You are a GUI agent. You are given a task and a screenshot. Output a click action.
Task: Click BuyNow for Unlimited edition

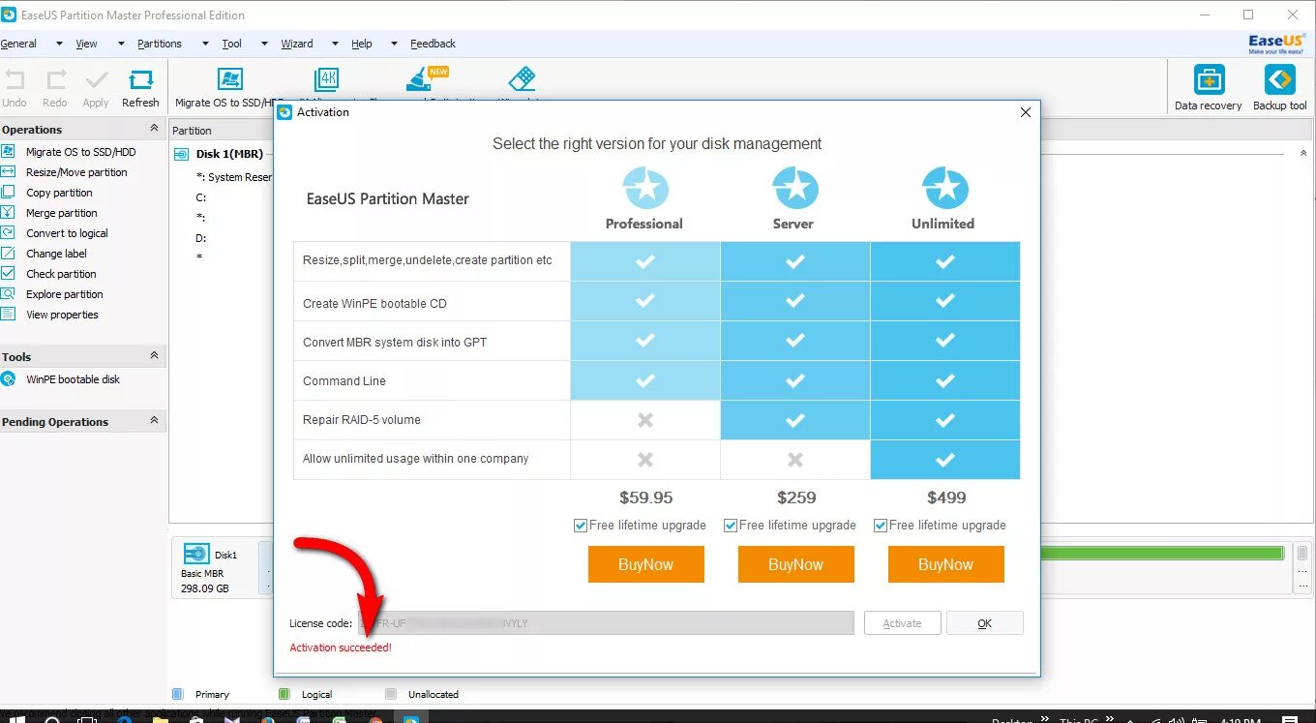[x=945, y=564]
